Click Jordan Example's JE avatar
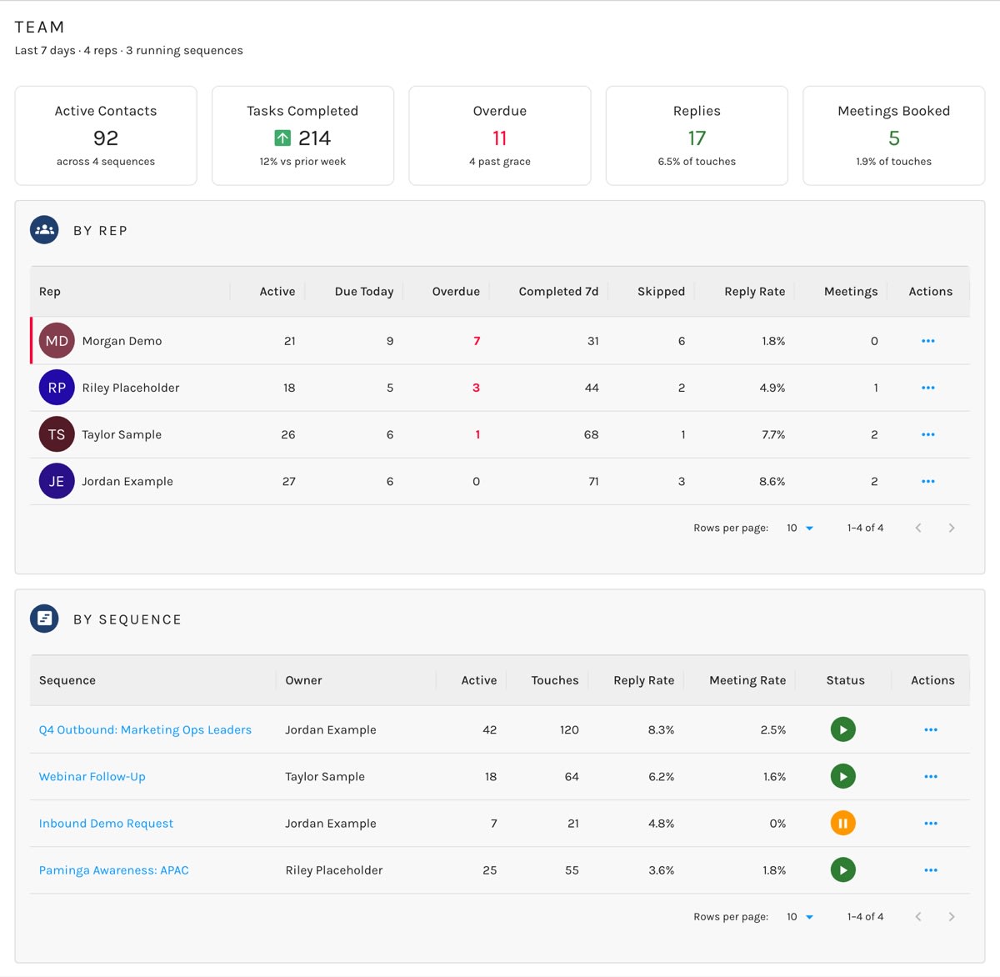This screenshot has height=977, width=1000. point(57,481)
